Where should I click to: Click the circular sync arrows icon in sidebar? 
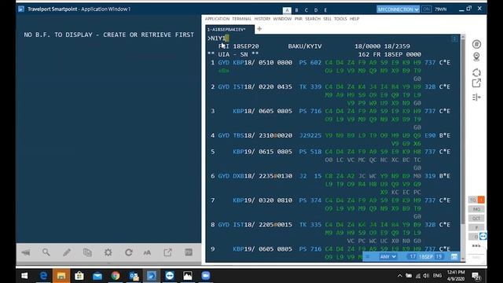[477, 72]
